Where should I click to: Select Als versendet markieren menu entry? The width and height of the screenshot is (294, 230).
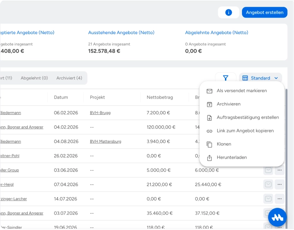click(242, 91)
